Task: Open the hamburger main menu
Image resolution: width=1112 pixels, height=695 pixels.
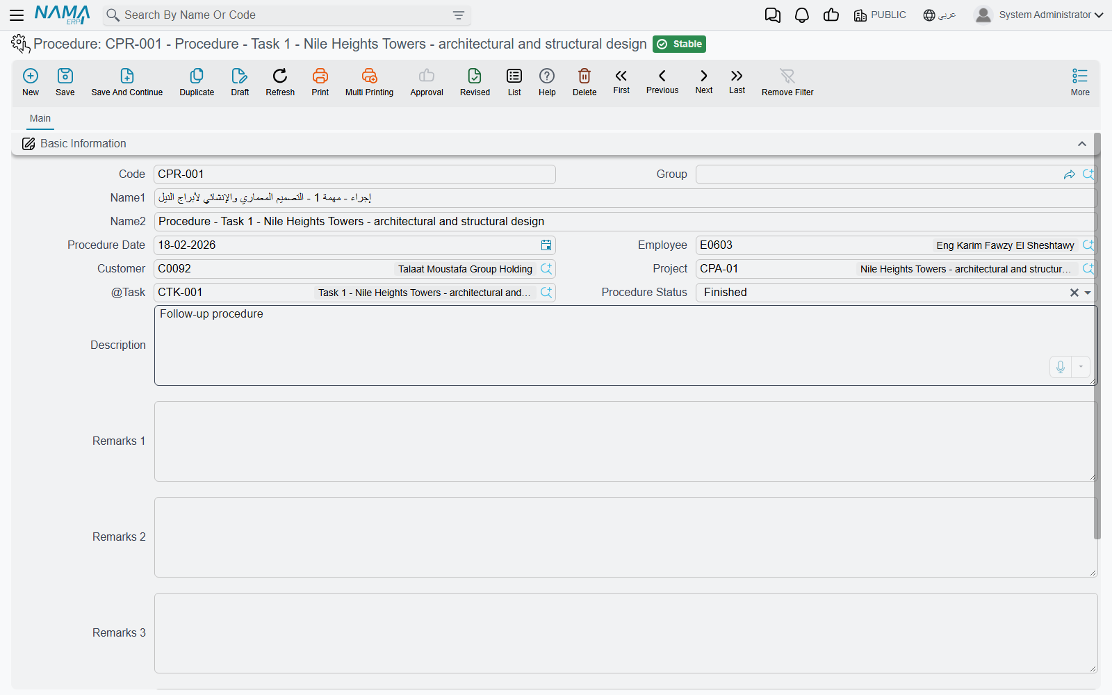Action: (x=17, y=15)
